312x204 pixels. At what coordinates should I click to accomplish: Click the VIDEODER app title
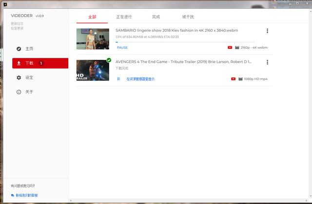21,16
